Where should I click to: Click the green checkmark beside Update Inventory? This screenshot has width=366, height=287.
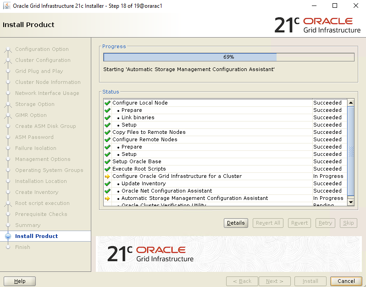[x=107, y=184]
